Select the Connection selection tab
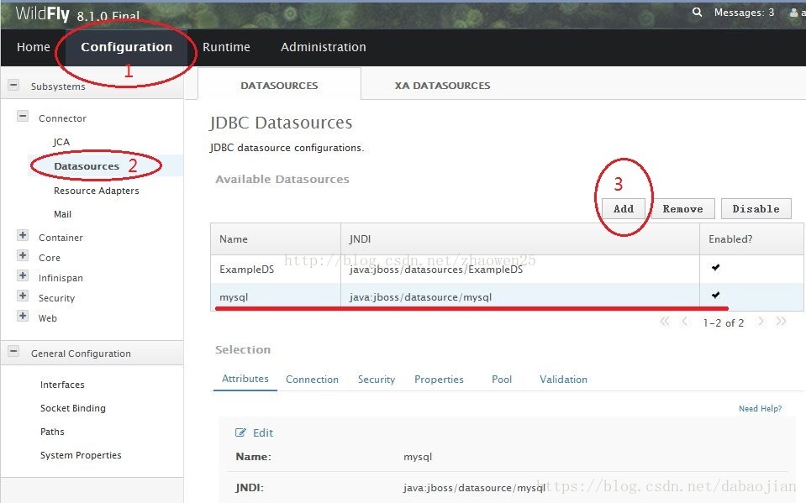Screen dimensions: 806x503 point(312,380)
